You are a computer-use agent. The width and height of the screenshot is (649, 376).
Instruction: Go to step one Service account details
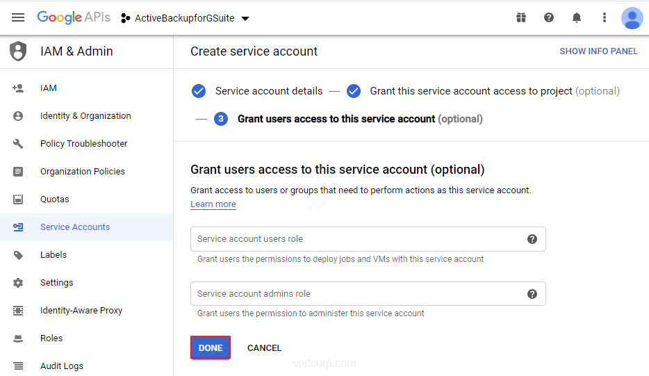click(268, 91)
